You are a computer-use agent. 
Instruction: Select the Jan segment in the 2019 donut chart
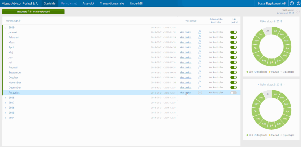click(x=274, y=31)
